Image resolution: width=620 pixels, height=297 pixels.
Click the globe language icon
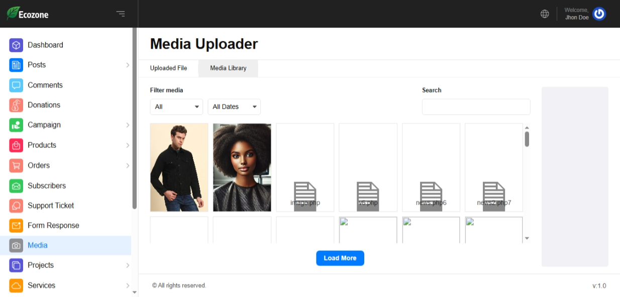click(x=545, y=14)
